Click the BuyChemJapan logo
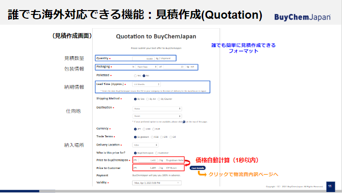Viewport: 342px width, 193px height. click(302, 17)
